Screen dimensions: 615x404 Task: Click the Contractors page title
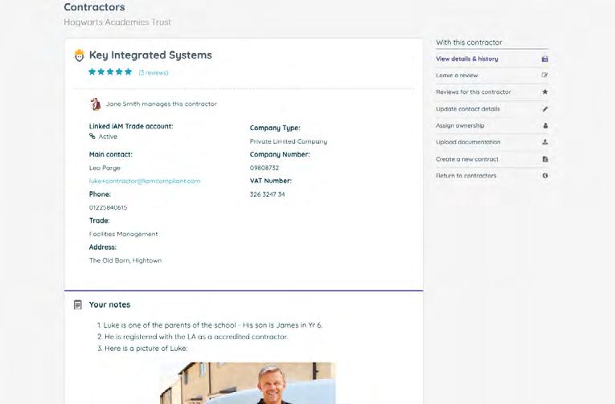pos(94,7)
